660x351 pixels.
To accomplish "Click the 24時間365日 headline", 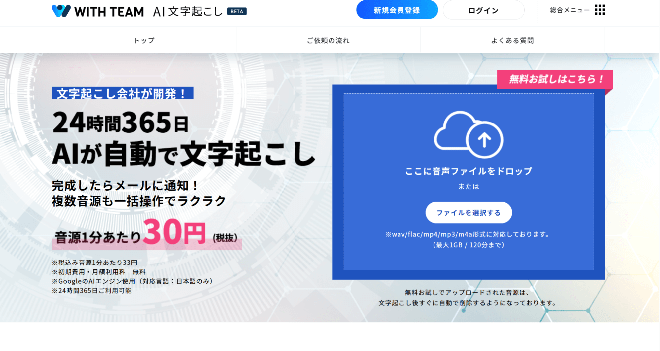I will tap(121, 123).
